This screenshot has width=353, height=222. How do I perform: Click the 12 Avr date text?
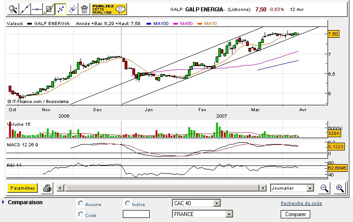(x=297, y=10)
